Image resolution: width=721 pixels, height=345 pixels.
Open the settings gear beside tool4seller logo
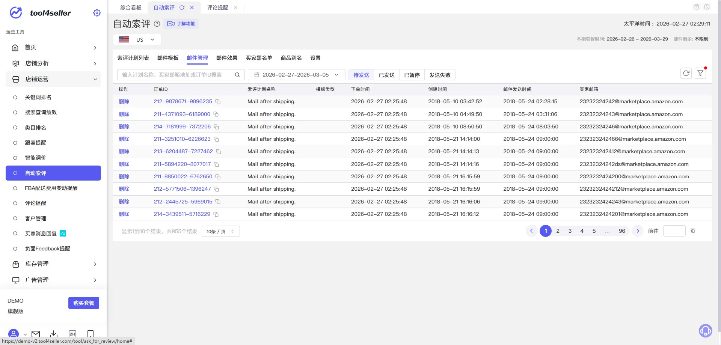tap(97, 13)
